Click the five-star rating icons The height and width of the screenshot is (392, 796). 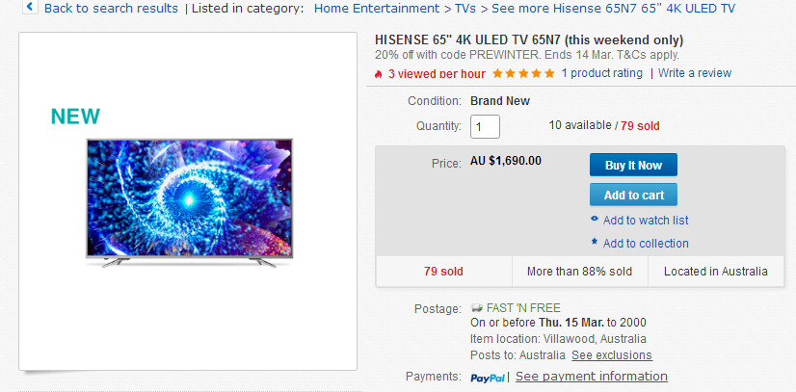tap(523, 73)
